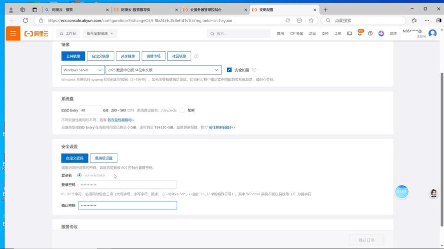Click help icon next to image tabs
This screenshot has width=444, height=249.
coord(196,56)
